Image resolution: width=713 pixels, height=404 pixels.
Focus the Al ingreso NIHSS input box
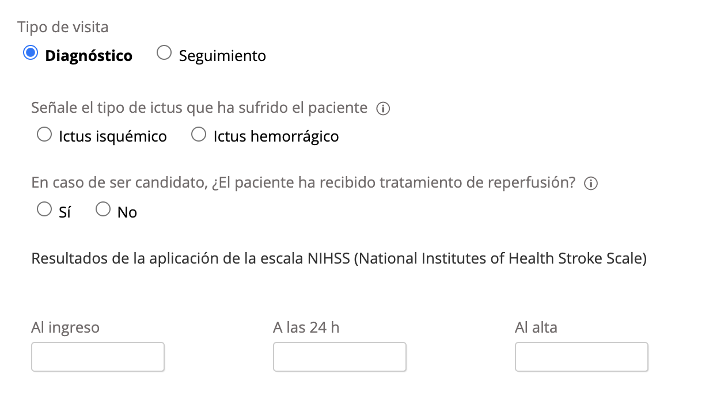98,357
